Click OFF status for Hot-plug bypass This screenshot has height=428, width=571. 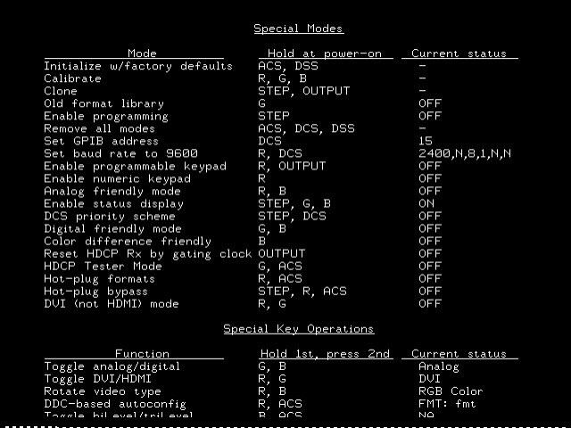(x=429, y=291)
